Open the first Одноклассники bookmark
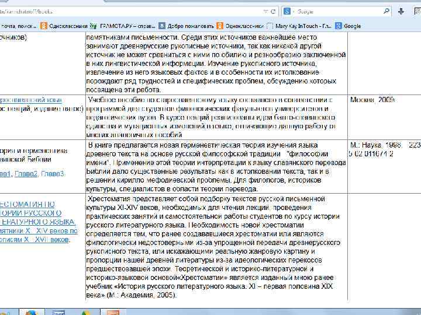The width and height of the screenshot is (421, 315). click(x=64, y=26)
